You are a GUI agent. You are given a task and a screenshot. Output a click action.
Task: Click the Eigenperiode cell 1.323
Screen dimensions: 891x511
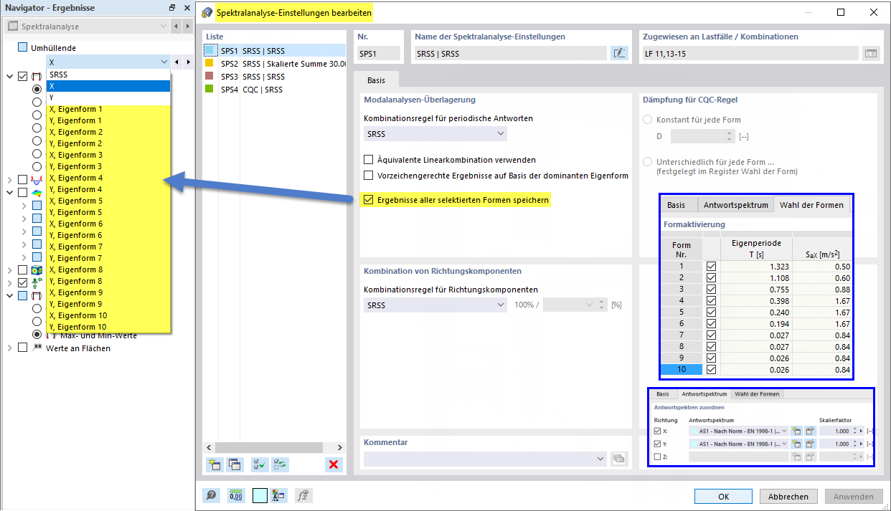tap(755, 266)
